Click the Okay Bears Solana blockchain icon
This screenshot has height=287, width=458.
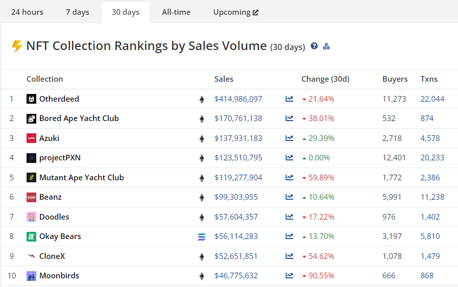point(201,236)
